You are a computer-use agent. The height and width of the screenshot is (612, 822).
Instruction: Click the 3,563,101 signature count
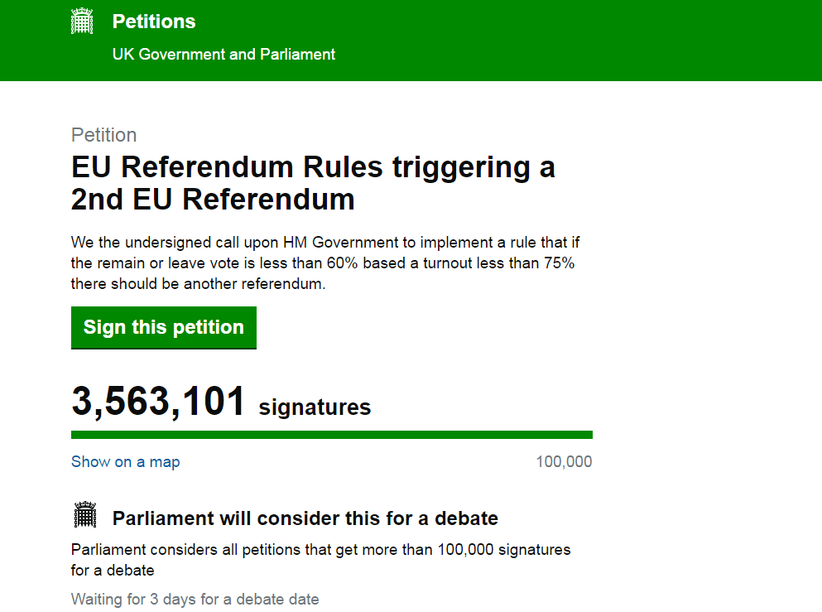pyautogui.click(x=159, y=402)
